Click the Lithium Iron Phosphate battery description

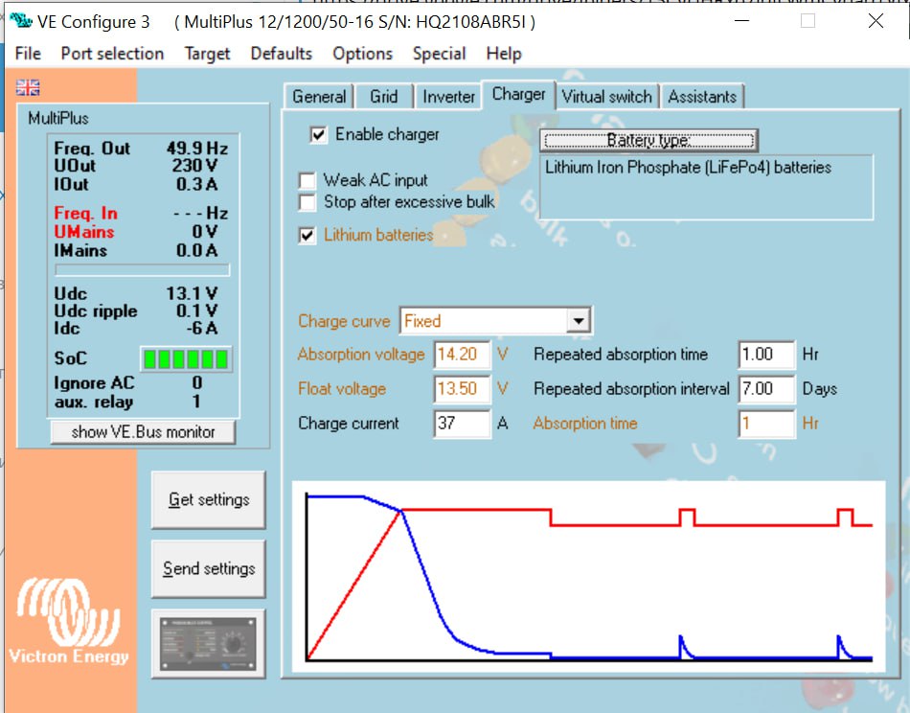pyautogui.click(x=706, y=187)
